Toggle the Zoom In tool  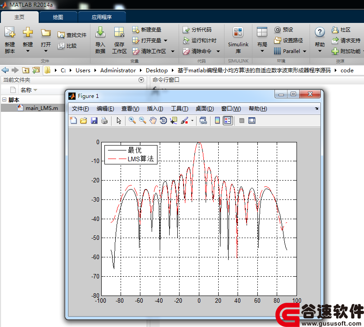pos(132,120)
